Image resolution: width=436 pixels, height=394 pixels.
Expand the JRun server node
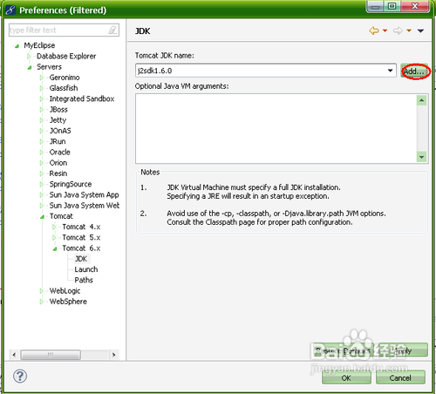pyautogui.click(x=42, y=141)
